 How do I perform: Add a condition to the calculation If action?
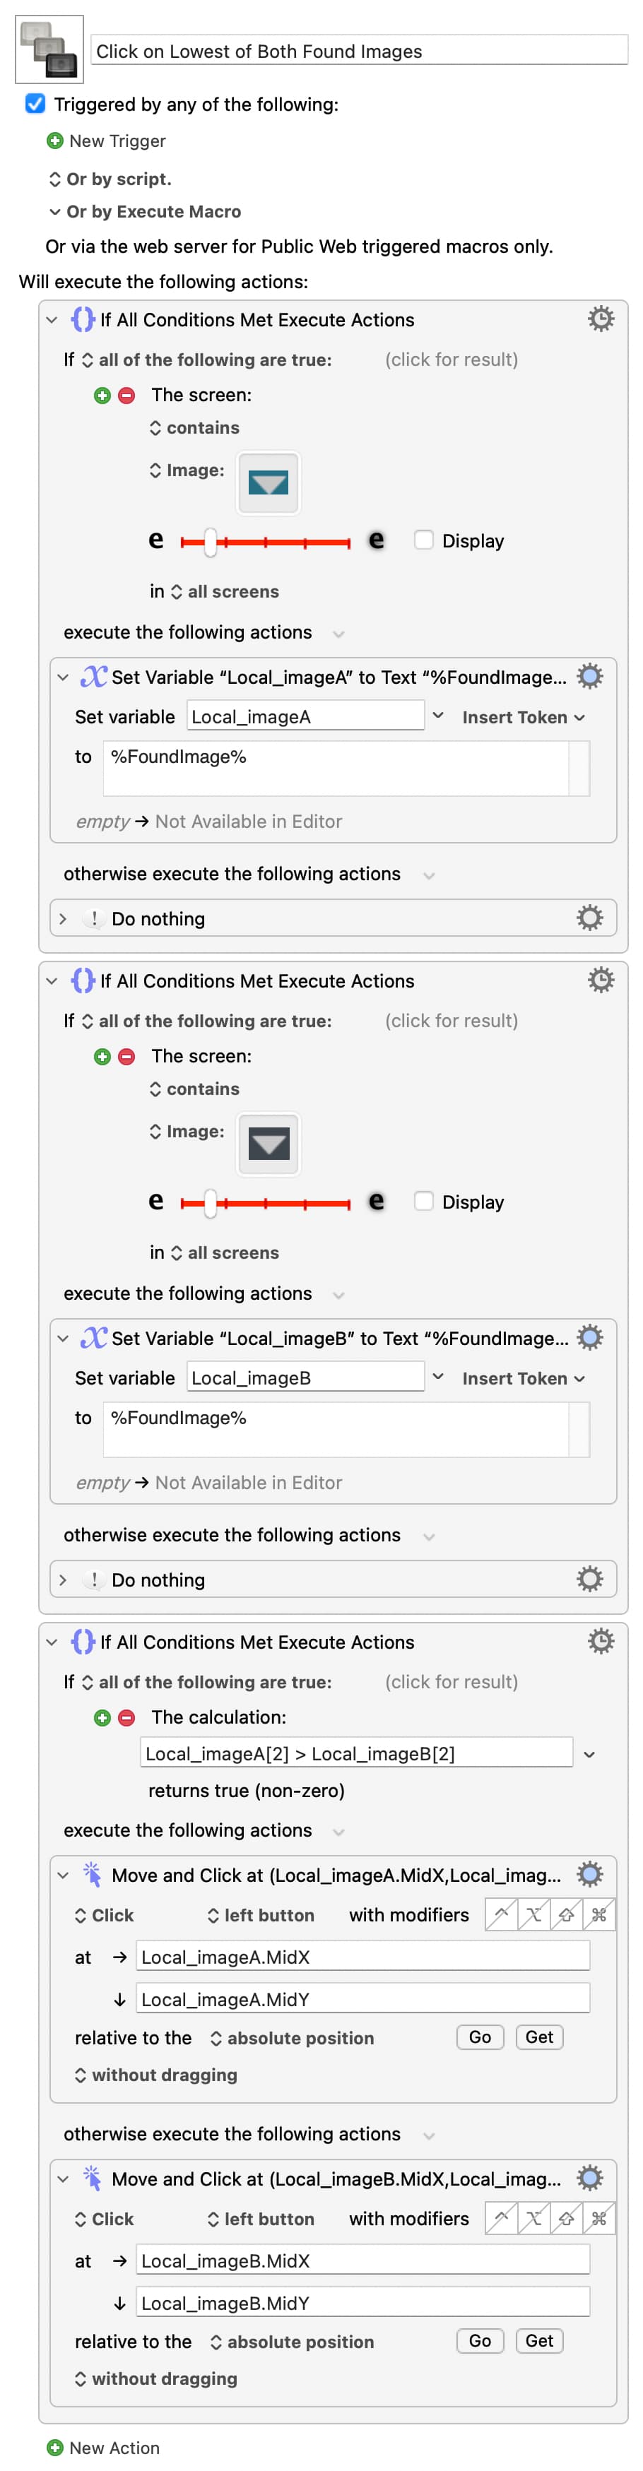tap(102, 1717)
